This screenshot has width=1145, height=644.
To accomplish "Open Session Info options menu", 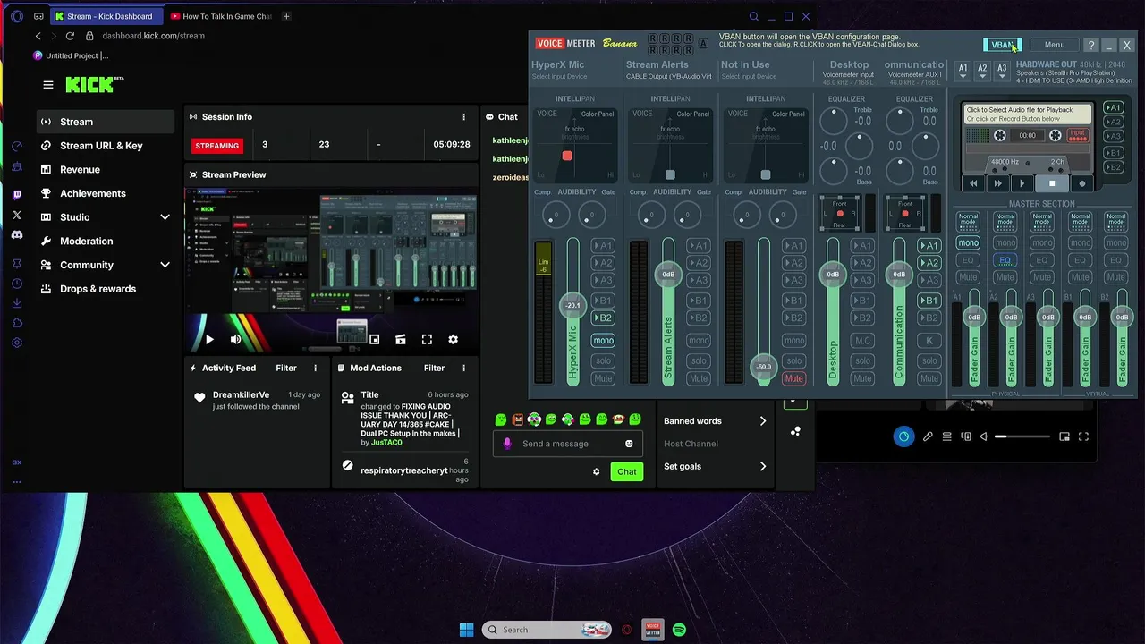I will (463, 117).
